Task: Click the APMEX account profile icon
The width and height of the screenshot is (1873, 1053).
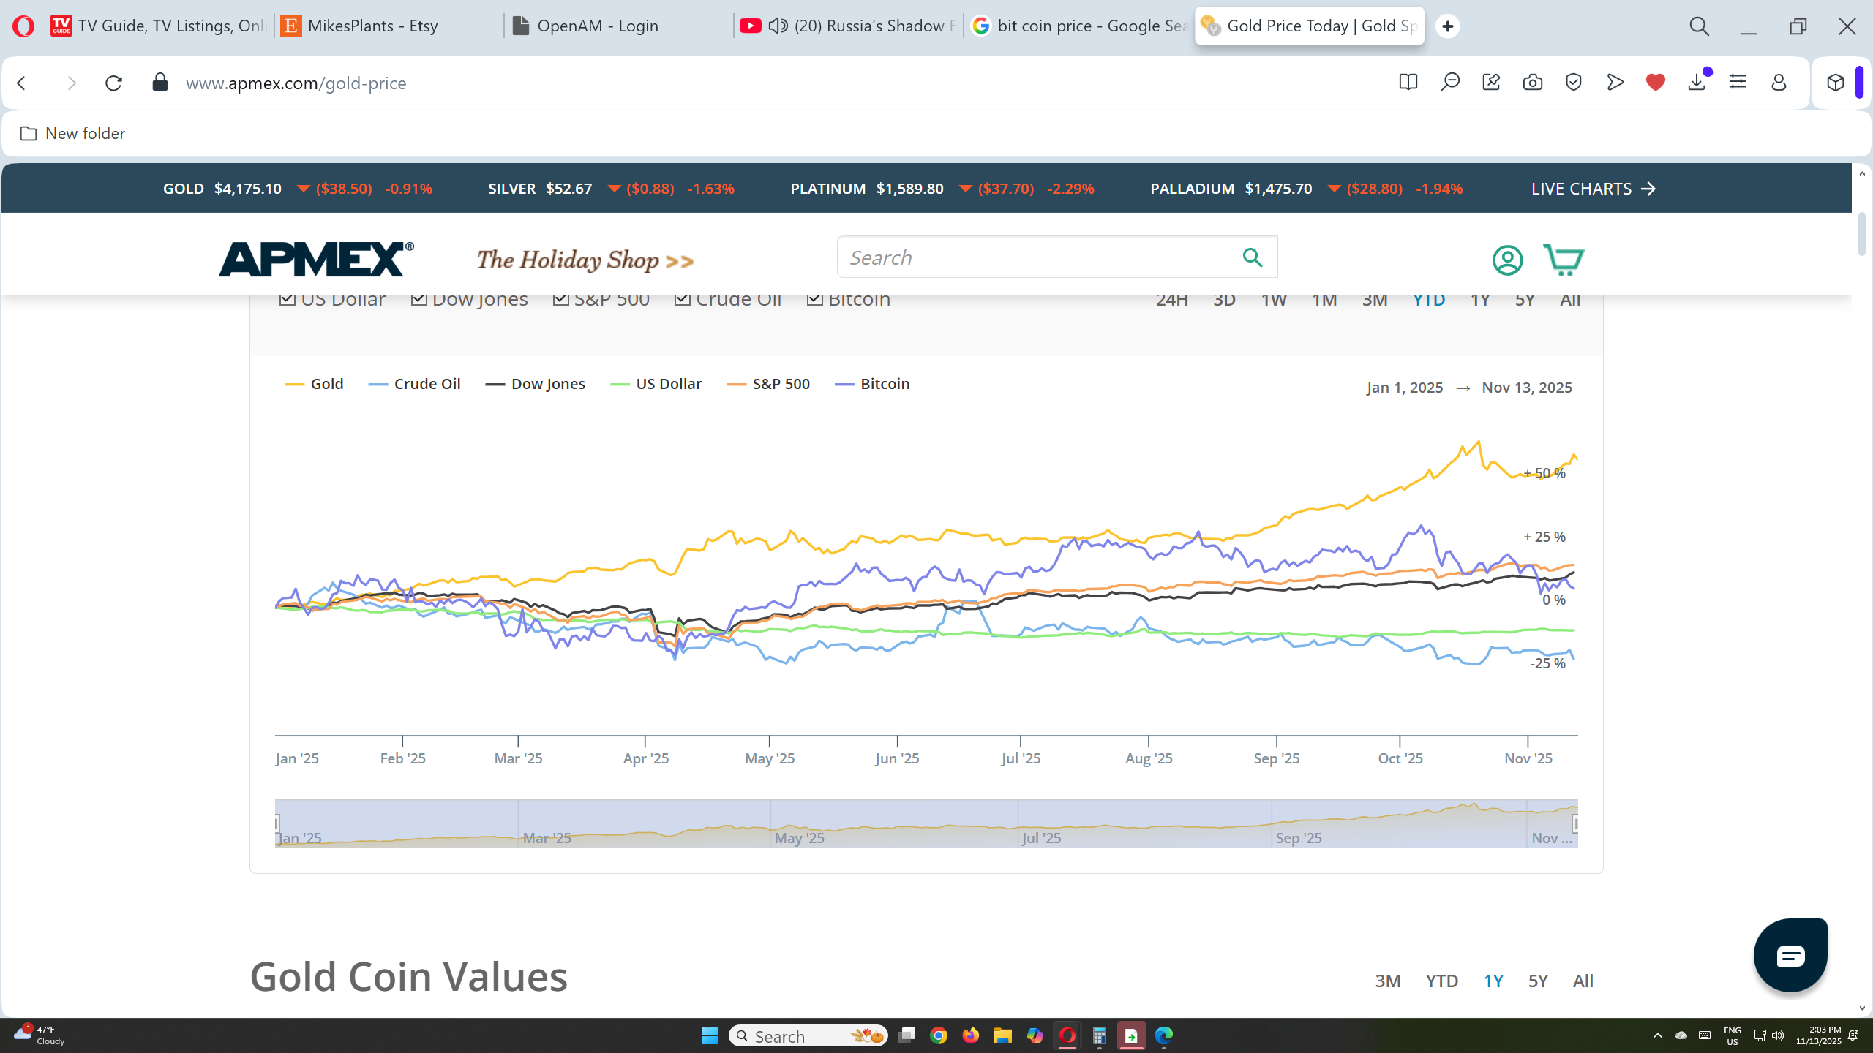Action: pyautogui.click(x=1507, y=260)
